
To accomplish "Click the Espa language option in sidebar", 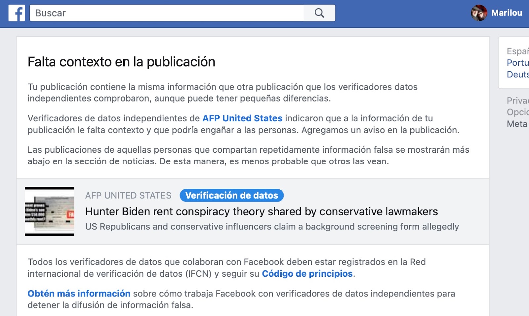I will [518, 51].
